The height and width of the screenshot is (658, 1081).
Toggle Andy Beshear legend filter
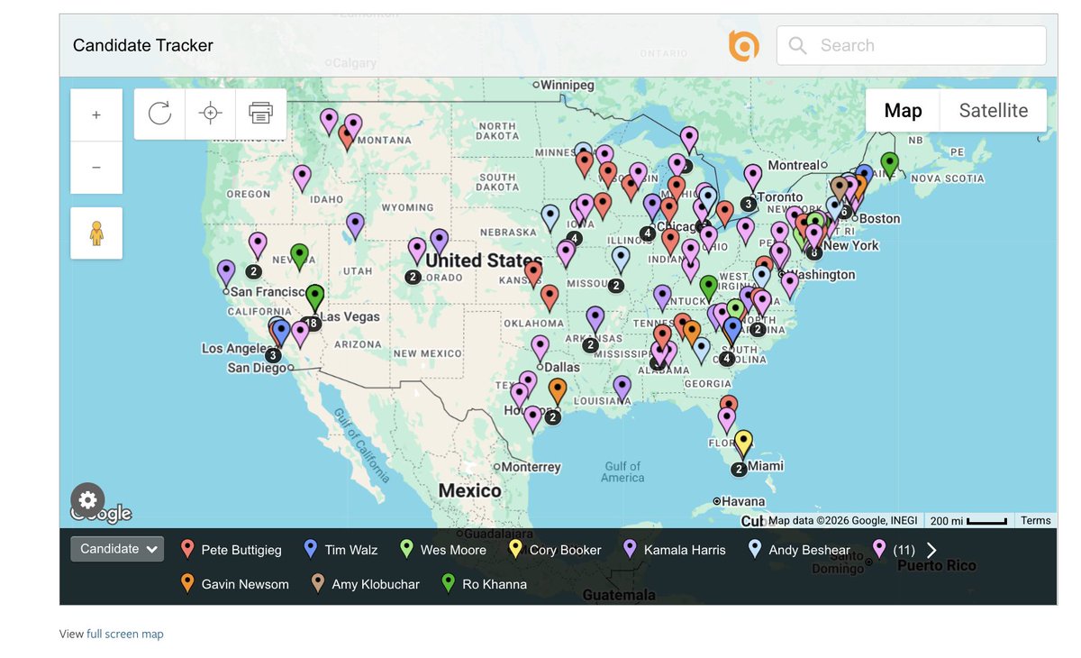tap(799, 550)
